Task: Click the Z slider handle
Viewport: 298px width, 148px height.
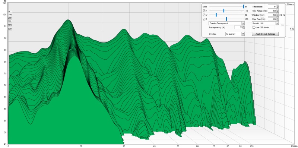Action: (226, 19)
